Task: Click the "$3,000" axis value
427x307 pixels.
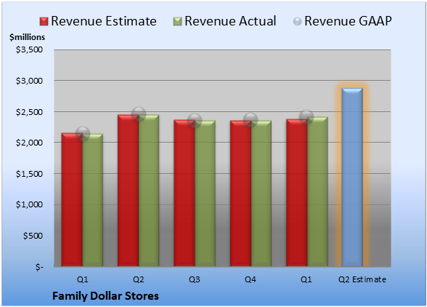Action: (29, 81)
